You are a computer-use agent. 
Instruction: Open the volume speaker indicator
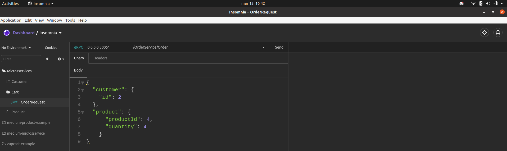[488, 3]
